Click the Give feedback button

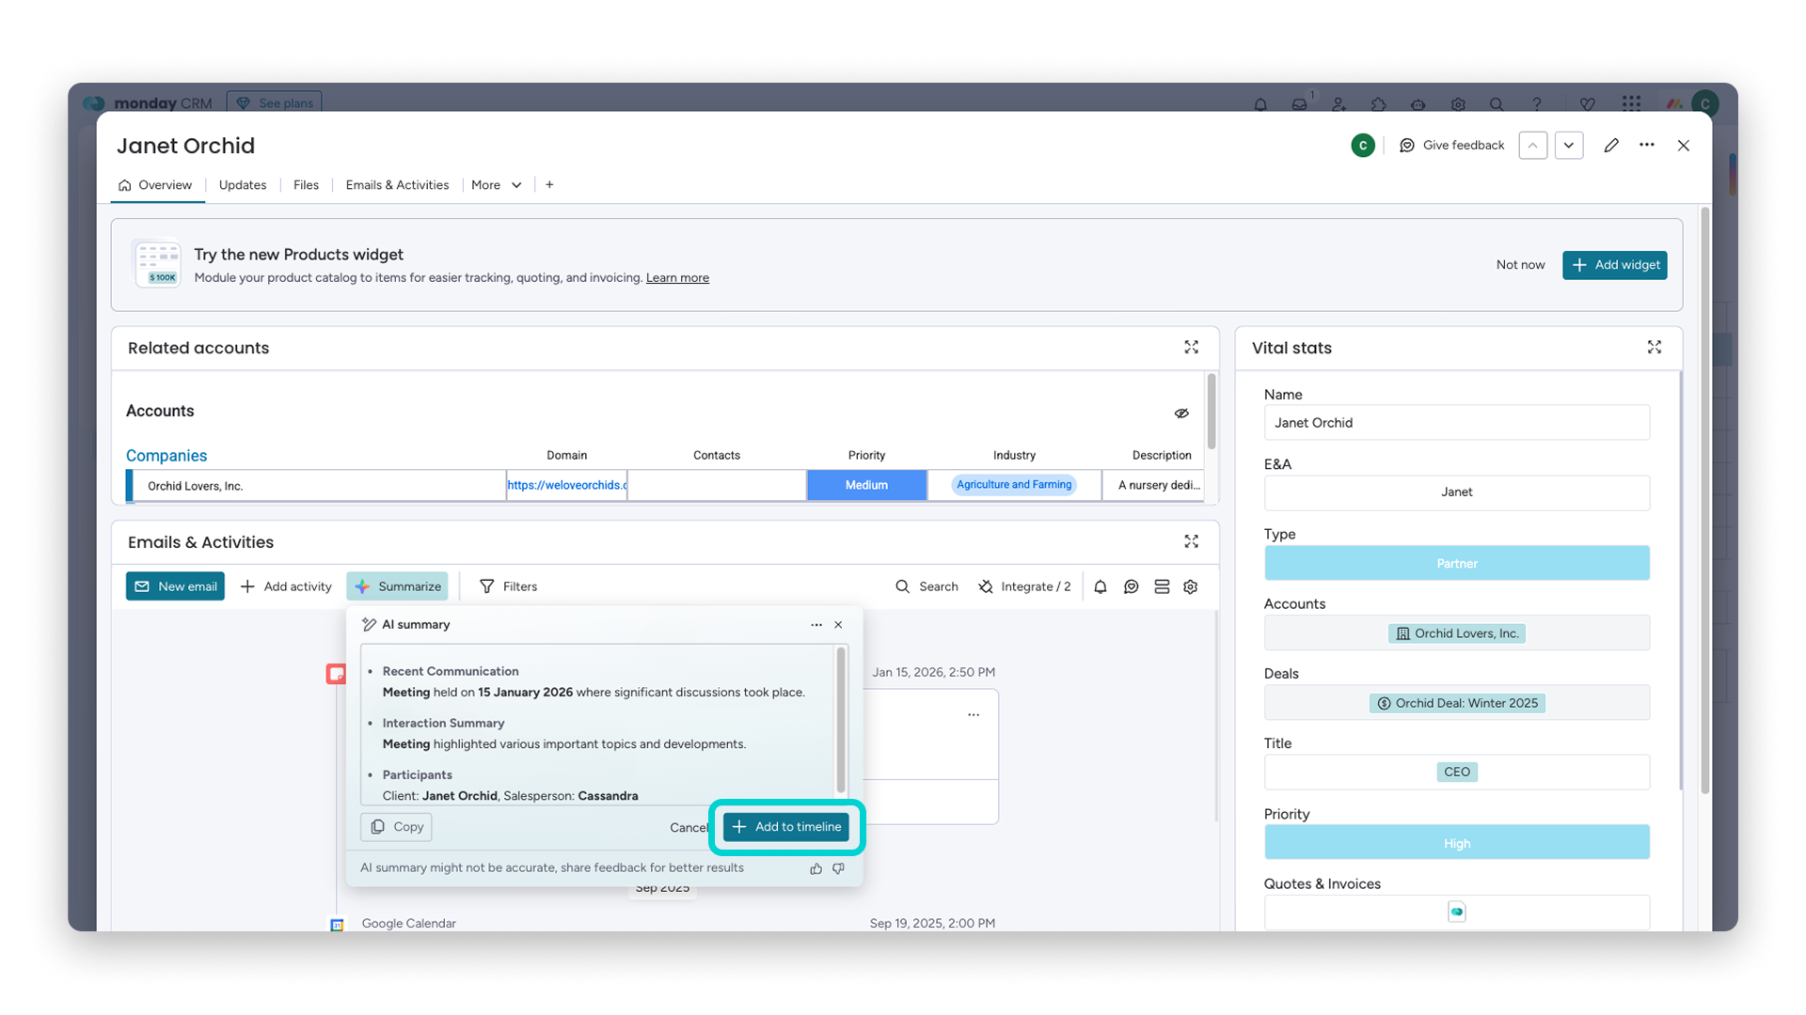(x=1452, y=146)
